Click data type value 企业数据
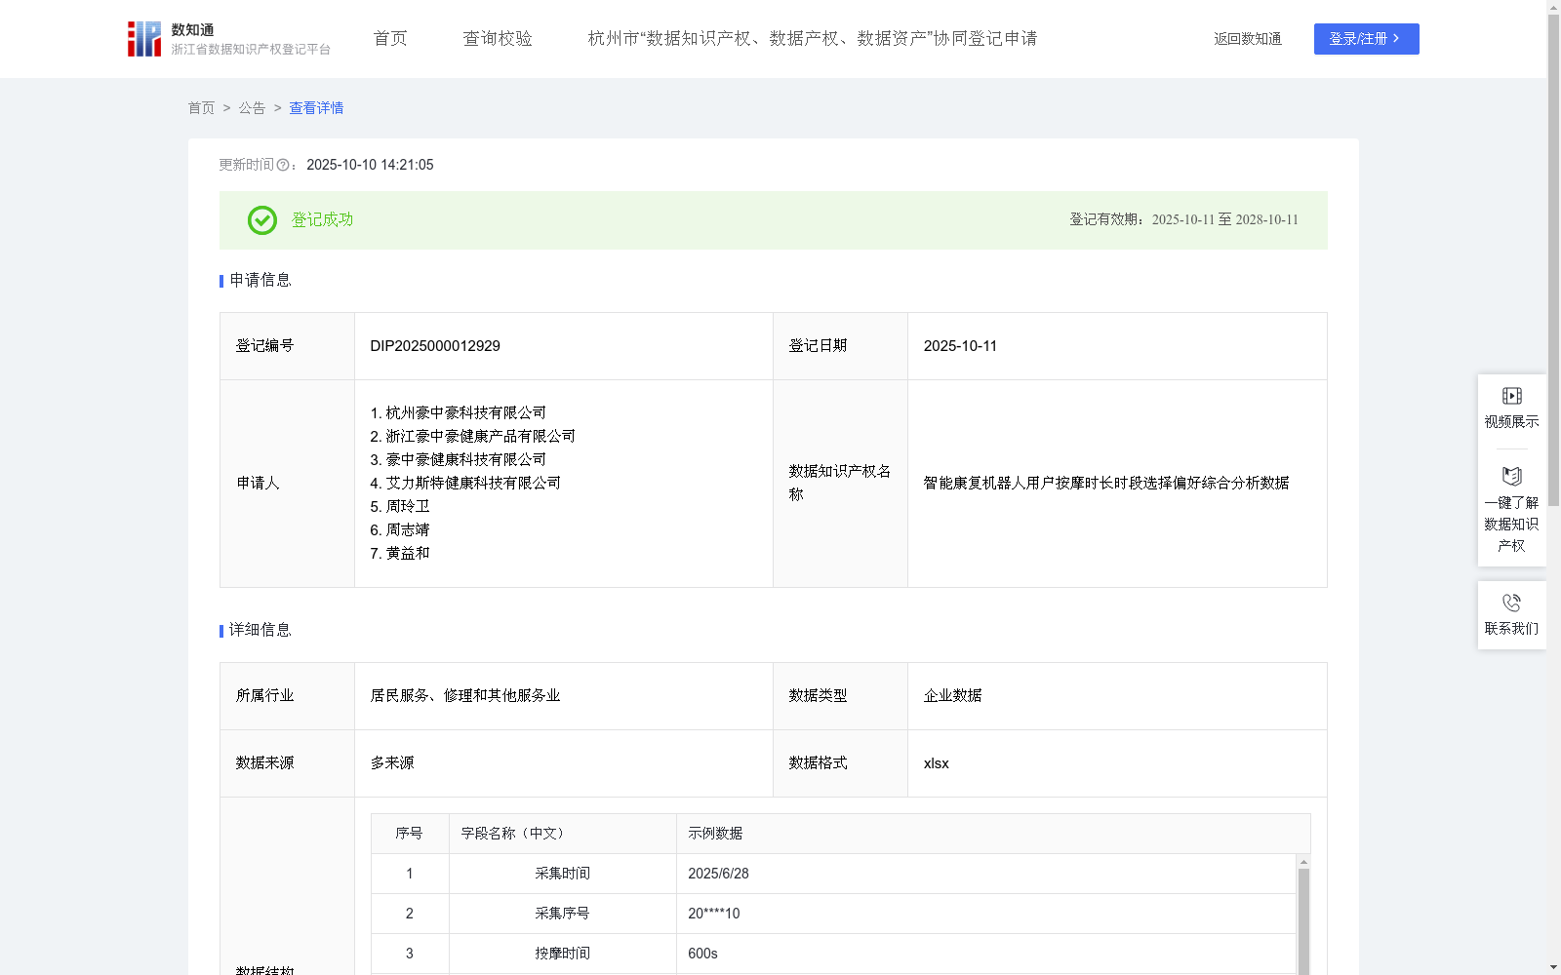 952,696
